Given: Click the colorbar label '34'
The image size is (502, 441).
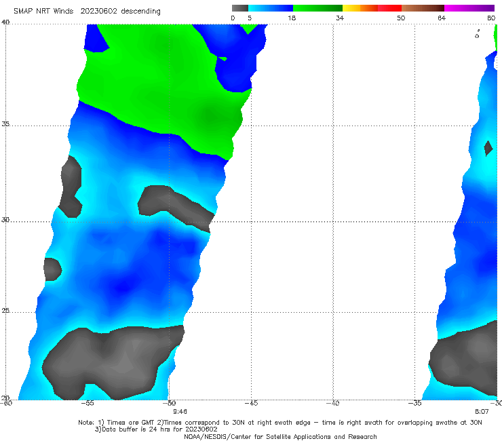Looking at the screenshot, I should (340, 18).
